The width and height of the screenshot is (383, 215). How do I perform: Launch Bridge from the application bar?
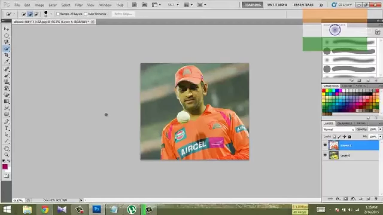pos(135,5)
